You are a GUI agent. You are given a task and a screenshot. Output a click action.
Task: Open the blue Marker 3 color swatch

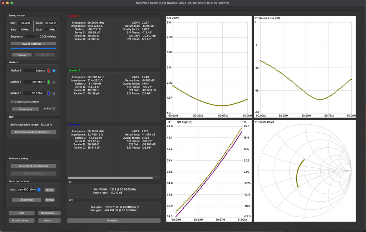coord(49,93)
